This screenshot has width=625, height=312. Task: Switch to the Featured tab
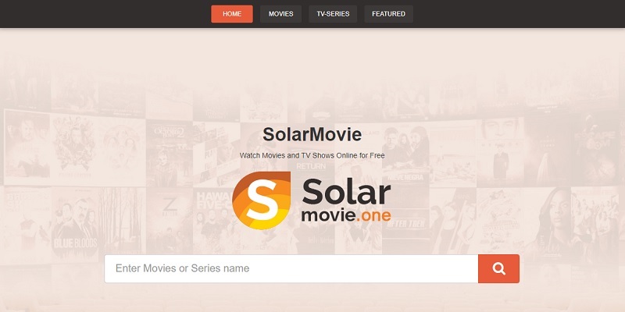388,14
